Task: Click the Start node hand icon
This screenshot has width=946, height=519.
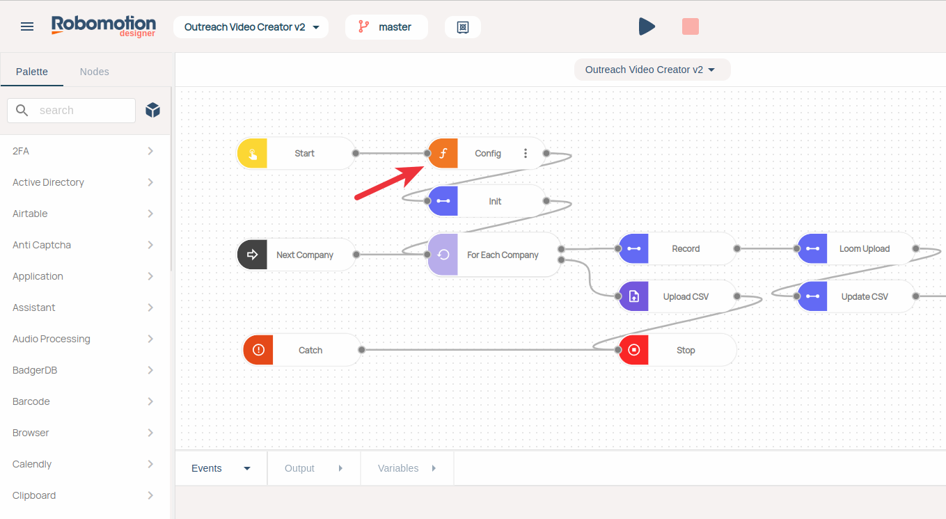Action: pos(252,153)
